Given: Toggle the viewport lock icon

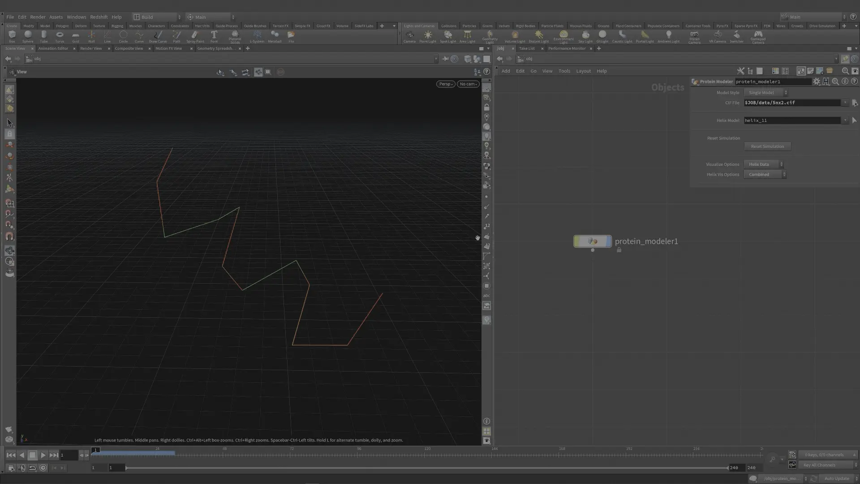Looking at the screenshot, I should (x=486, y=108).
